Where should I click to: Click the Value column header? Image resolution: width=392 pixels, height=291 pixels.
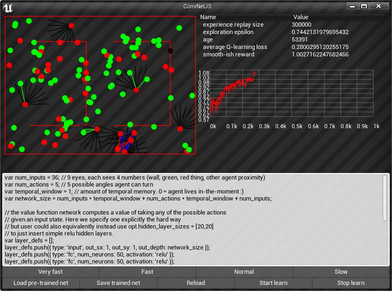338,17
